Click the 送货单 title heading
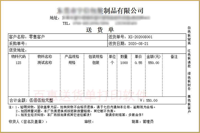The width and height of the screenshot is (200, 133). 100,30
